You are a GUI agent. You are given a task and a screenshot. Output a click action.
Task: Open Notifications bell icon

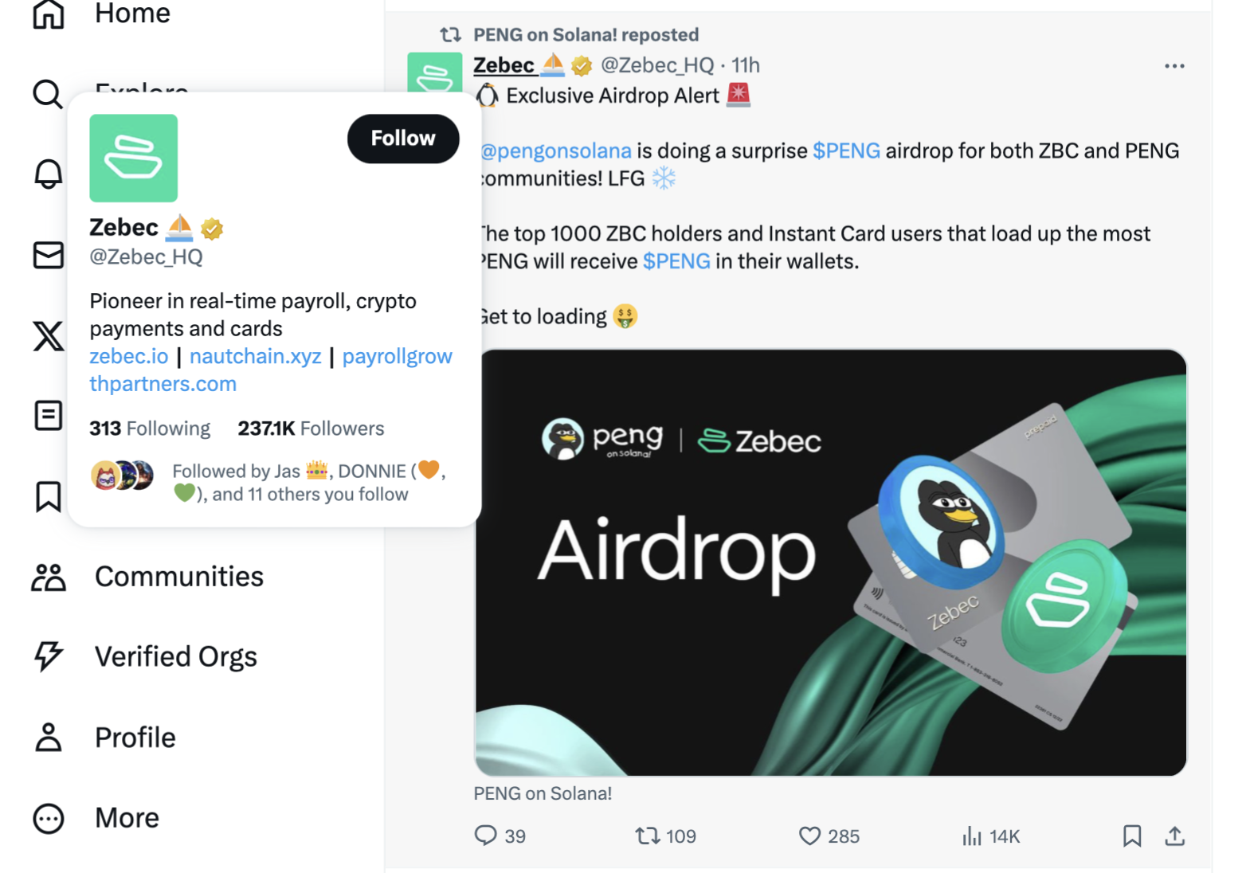tap(48, 174)
